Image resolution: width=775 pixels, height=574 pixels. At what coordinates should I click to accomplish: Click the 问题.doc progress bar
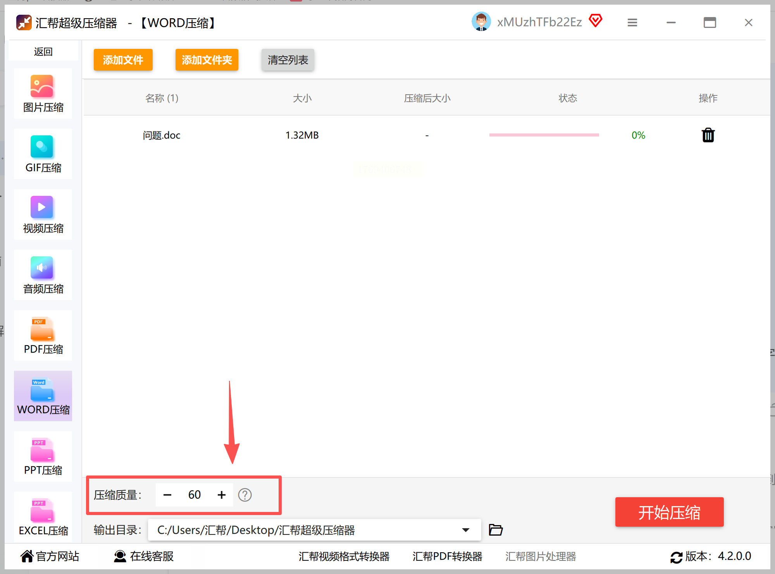(544, 135)
